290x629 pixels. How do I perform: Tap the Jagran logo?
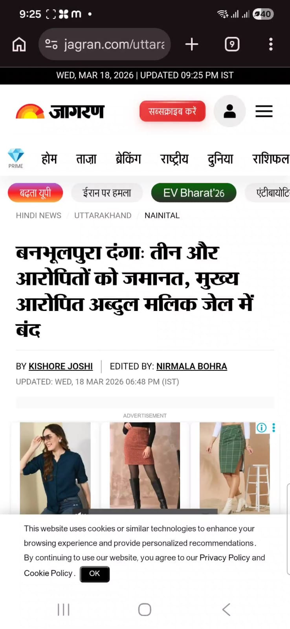(x=60, y=112)
